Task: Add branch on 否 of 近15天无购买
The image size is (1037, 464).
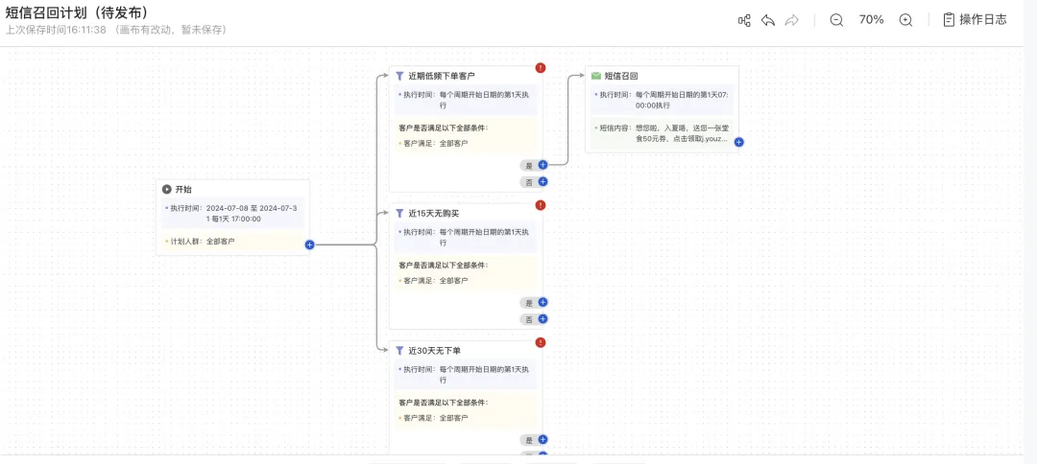Action: point(543,319)
